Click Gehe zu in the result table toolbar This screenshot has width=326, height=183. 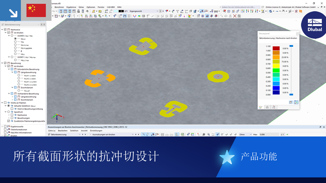point(52,130)
